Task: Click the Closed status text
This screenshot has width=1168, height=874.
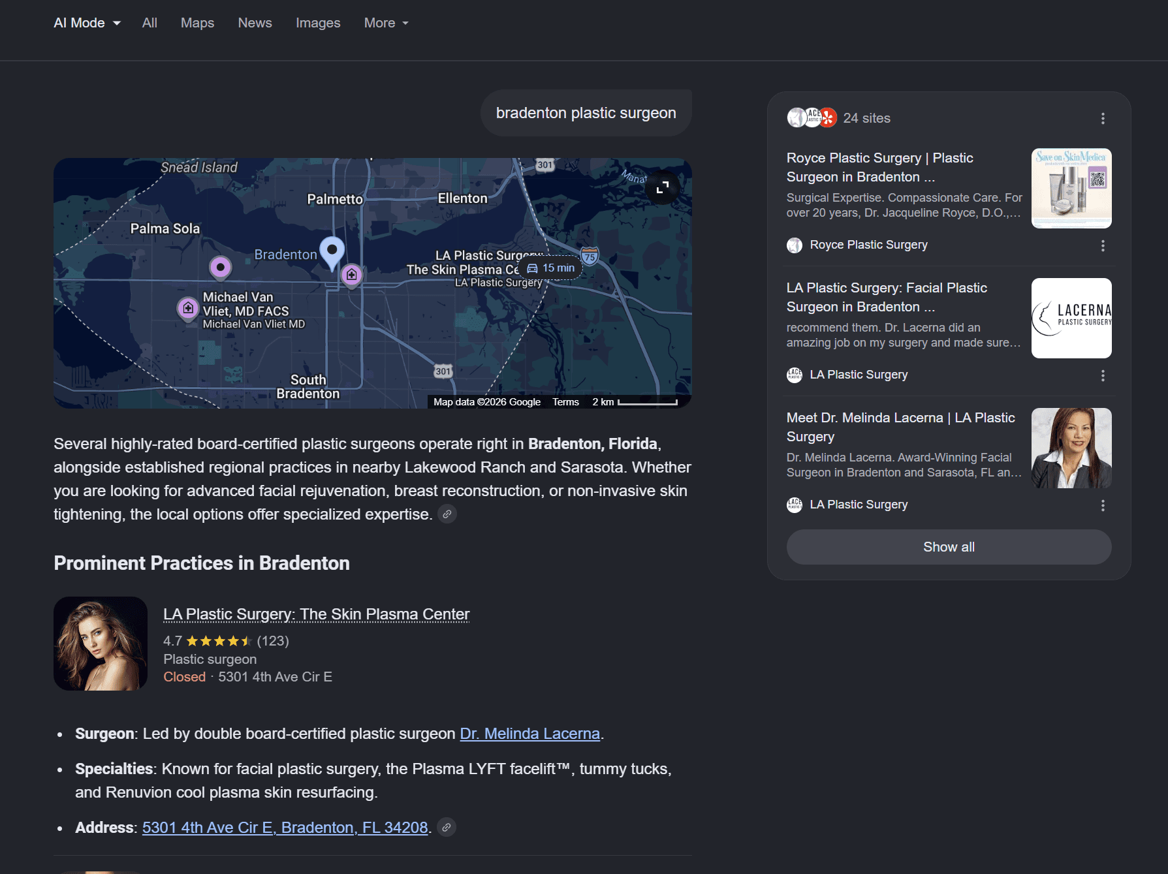Action: tap(184, 677)
